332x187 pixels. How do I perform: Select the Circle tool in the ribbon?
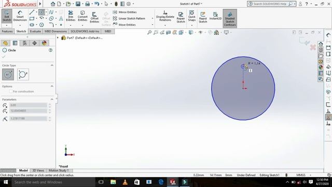point(41,12)
